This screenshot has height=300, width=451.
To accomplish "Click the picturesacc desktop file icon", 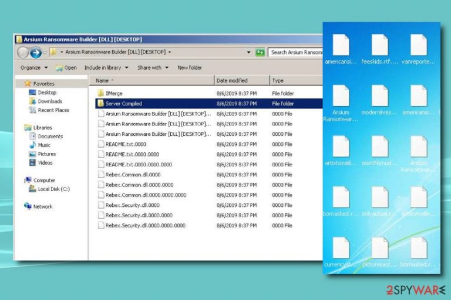I will tap(379, 248).
